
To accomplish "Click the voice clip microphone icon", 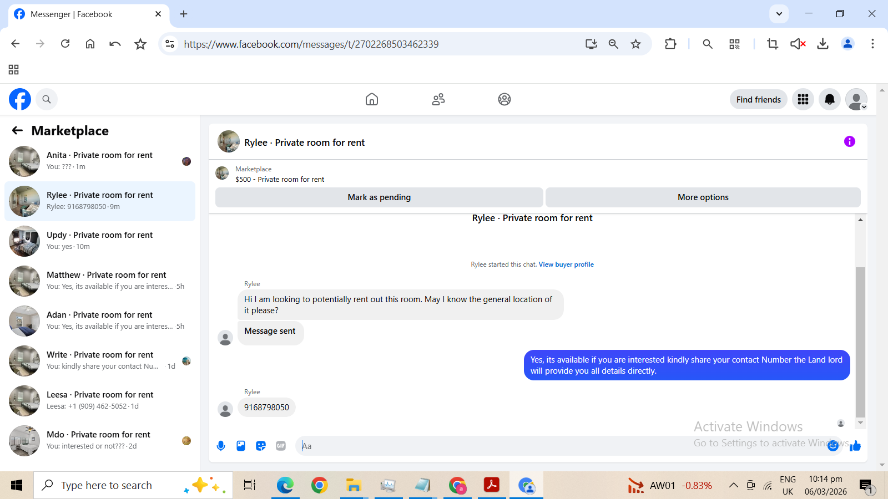I will click(x=221, y=446).
